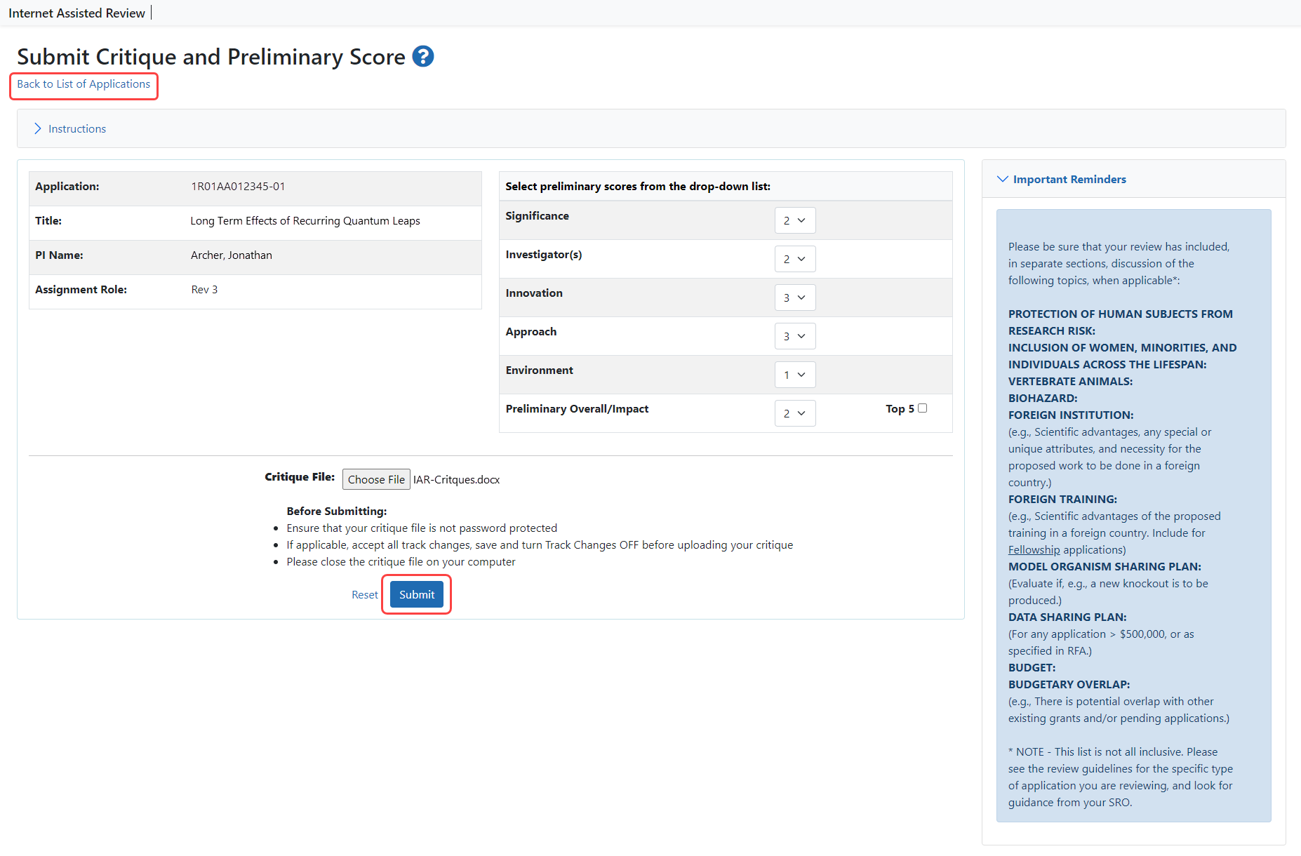Image resolution: width=1301 pixels, height=856 pixels.
Task: Click the Critique File label
Action: point(300,477)
